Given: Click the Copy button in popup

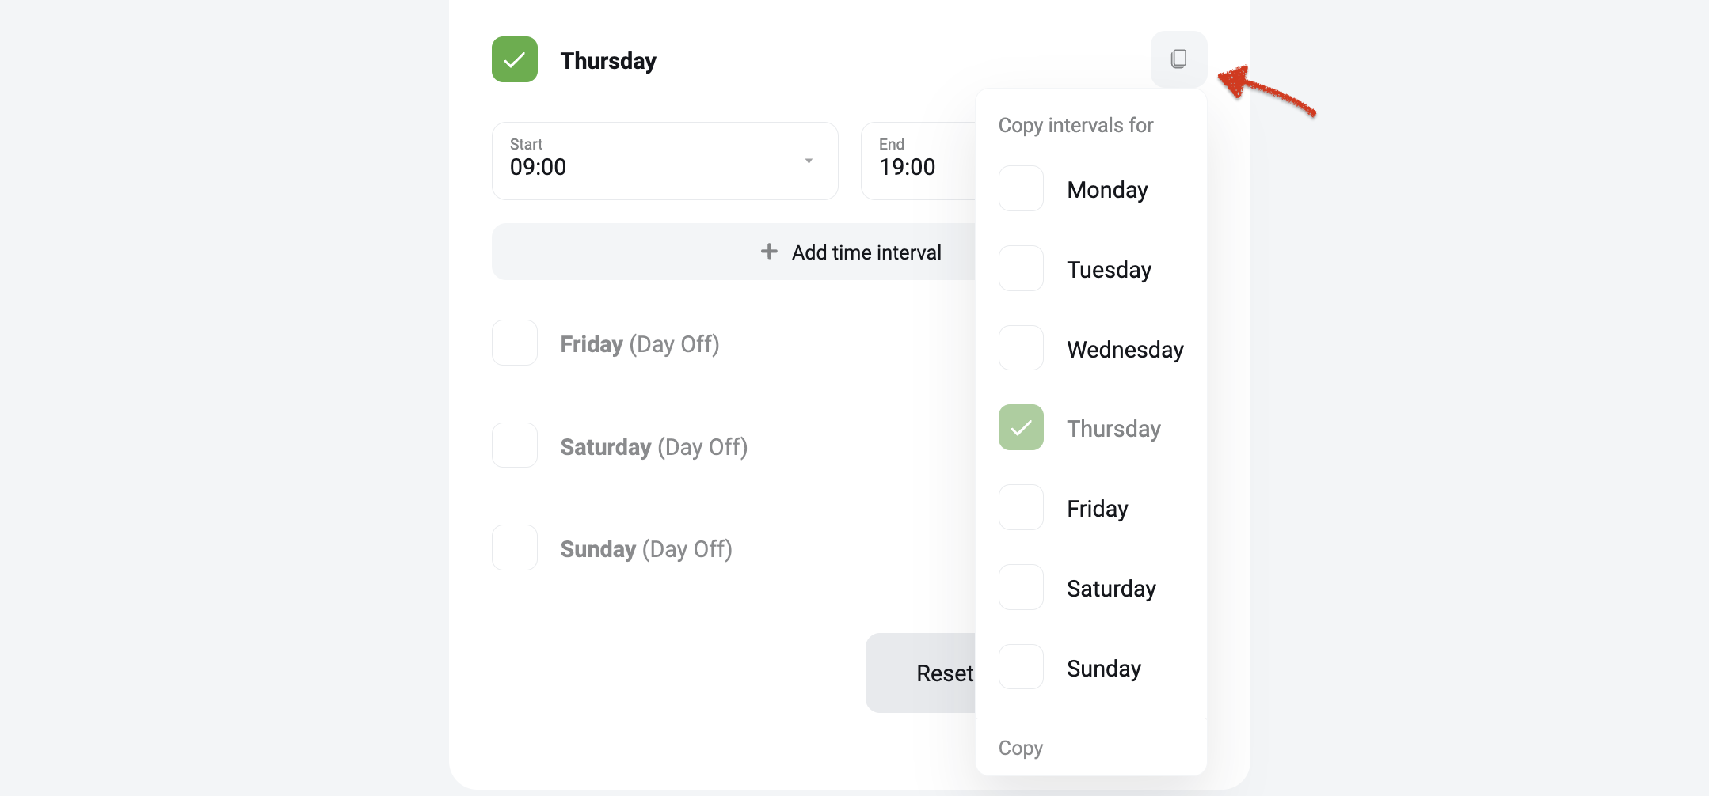Looking at the screenshot, I should [x=1021, y=748].
